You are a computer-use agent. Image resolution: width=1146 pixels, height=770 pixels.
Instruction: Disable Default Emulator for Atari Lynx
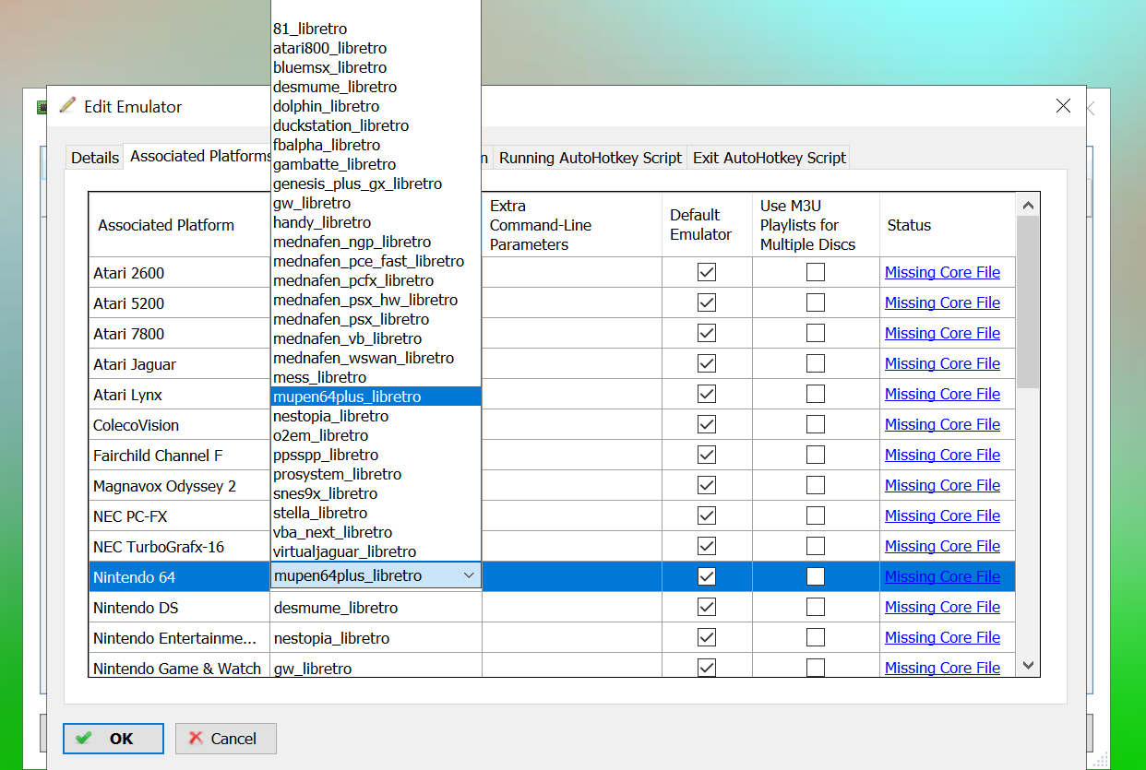pos(707,394)
